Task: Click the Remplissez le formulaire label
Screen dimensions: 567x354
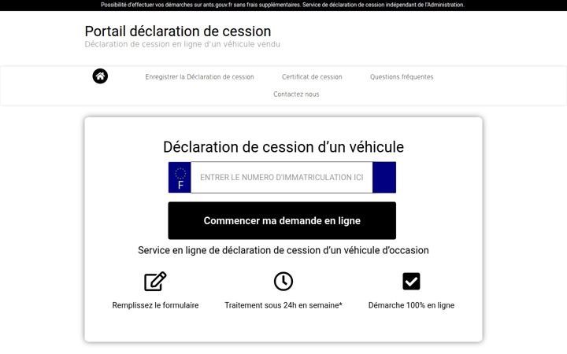Action: [155, 305]
